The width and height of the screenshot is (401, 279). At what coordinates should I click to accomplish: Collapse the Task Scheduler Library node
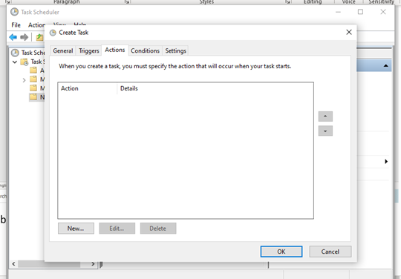(x=15, y=62)
